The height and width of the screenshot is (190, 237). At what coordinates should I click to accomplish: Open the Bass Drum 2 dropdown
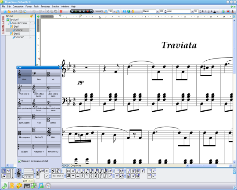[x=65, y=176]
